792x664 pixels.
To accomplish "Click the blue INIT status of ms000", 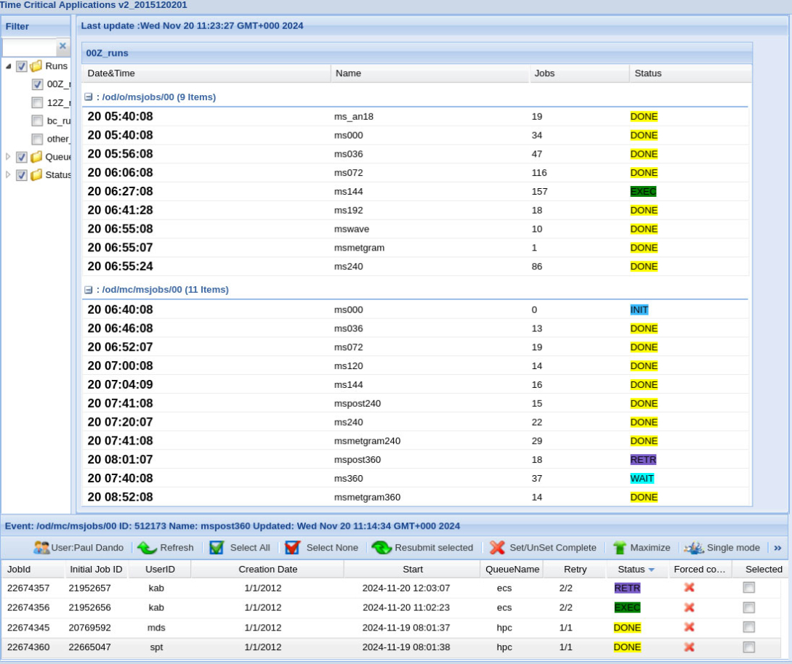I will click(x=639, y=309).
